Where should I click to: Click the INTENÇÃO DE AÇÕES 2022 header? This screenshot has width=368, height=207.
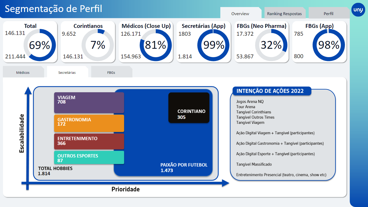click(x=272, y=91)
